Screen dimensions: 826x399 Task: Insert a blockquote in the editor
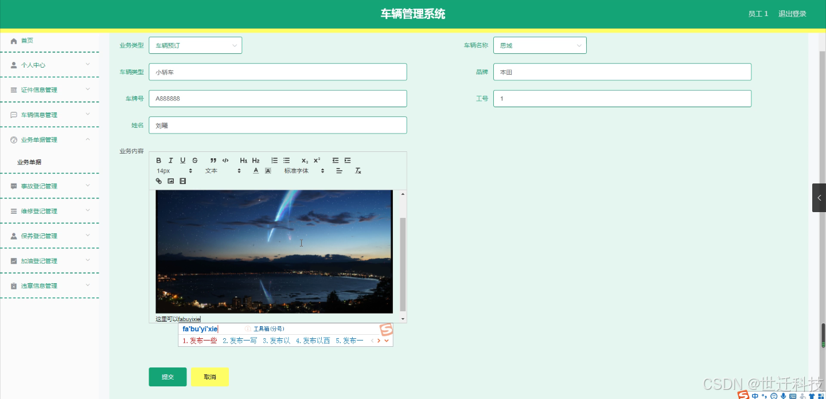point(213,160)
